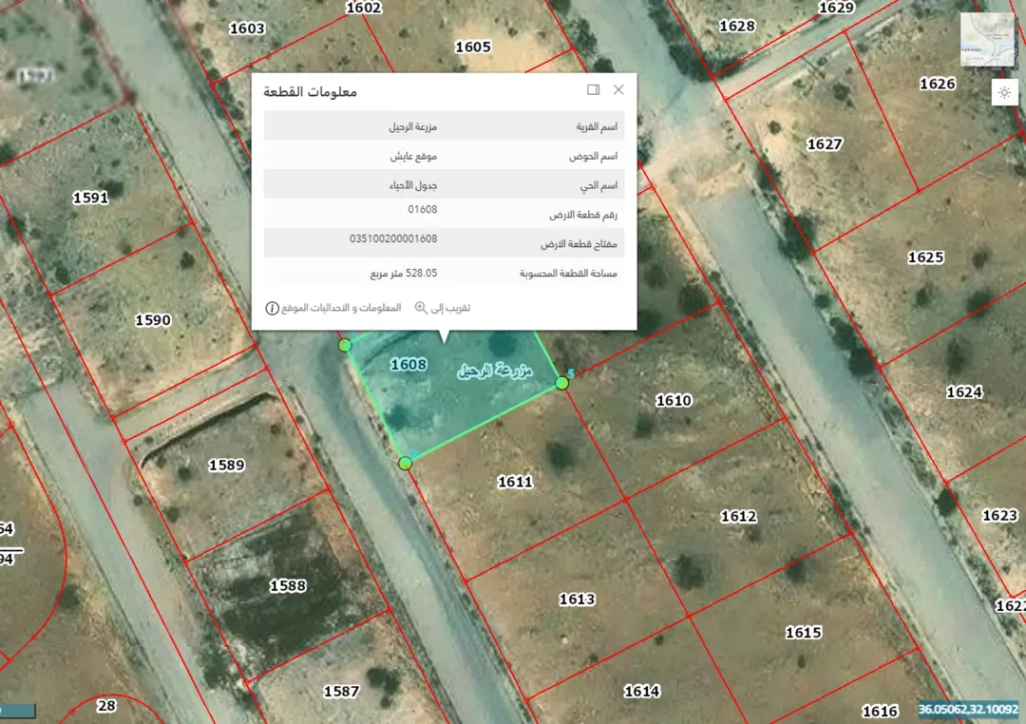Select parcel 1610 on the map
The height and width of the screenshot is (724, 1026).
pos(674,400)
